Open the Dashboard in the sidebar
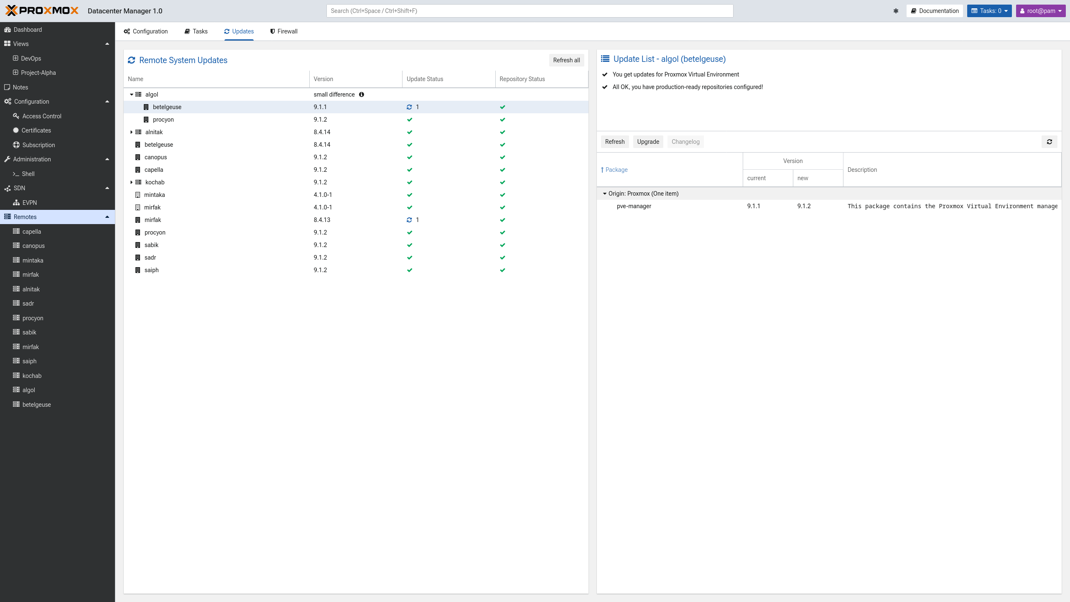Screen dimensions: 1070x602 (28, 30)
